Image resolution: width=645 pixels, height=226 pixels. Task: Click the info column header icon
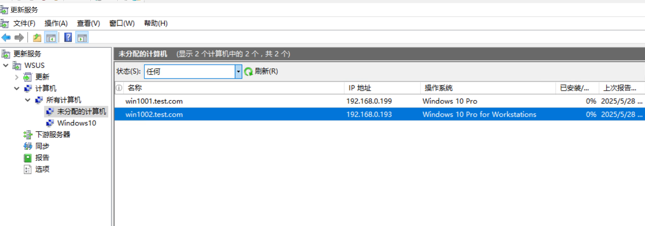pos(119,88)
